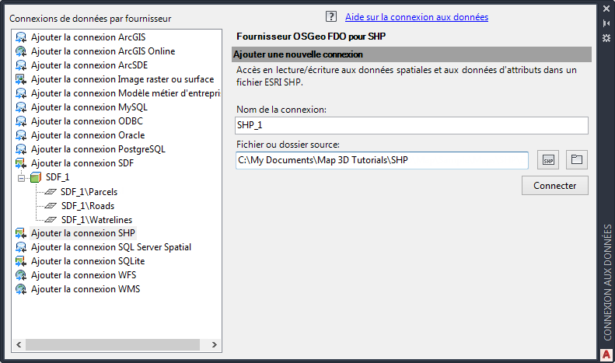Click the Image raster connection icon
615x363 pixels.
[x=21, y=79]
